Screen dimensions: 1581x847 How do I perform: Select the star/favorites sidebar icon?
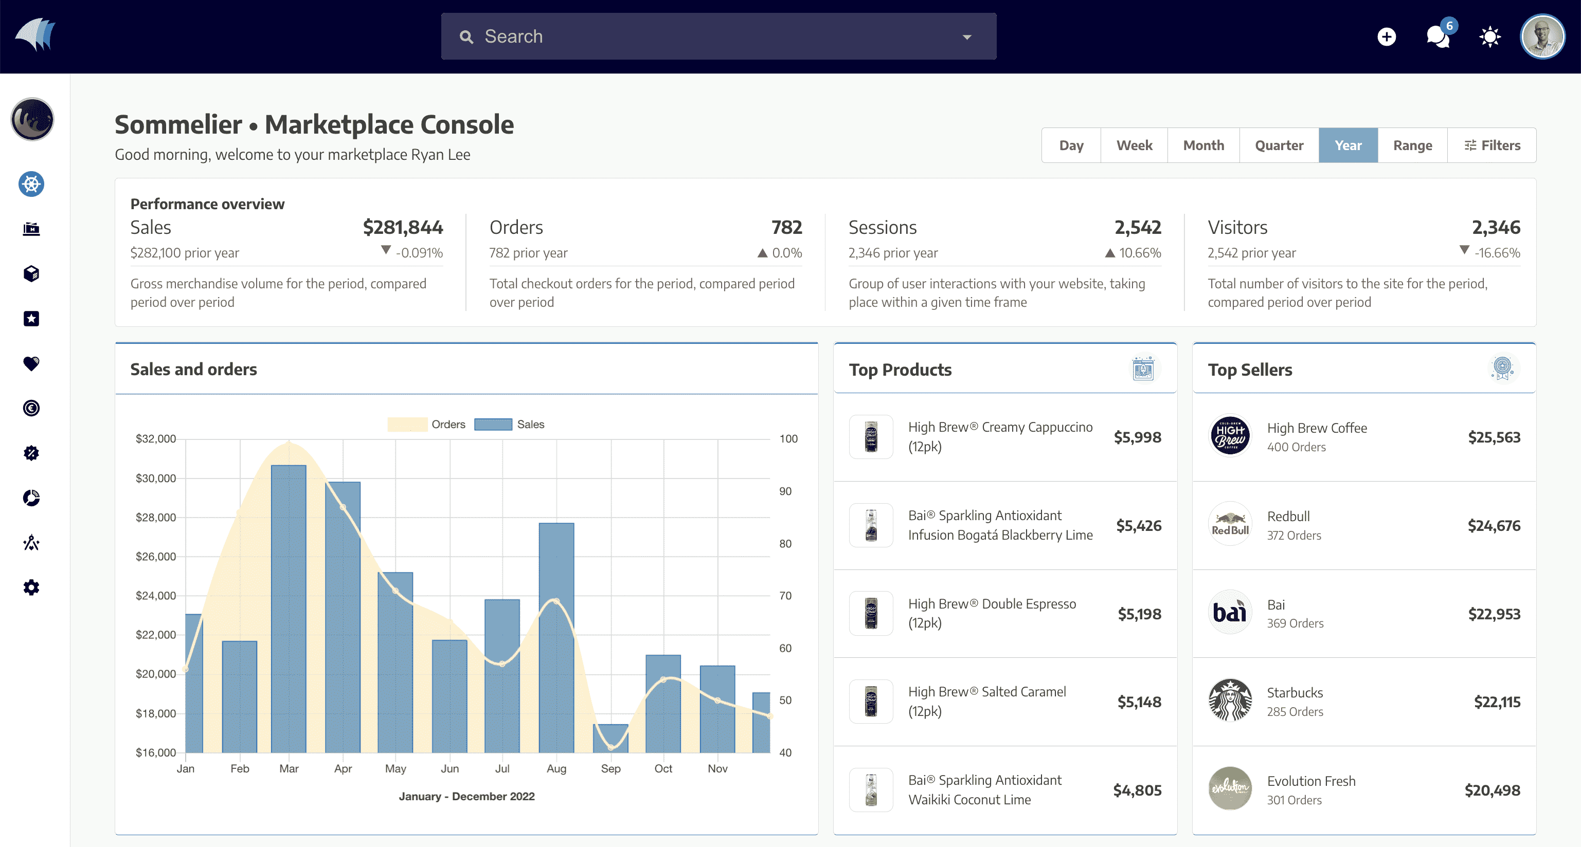pos(31,319)
